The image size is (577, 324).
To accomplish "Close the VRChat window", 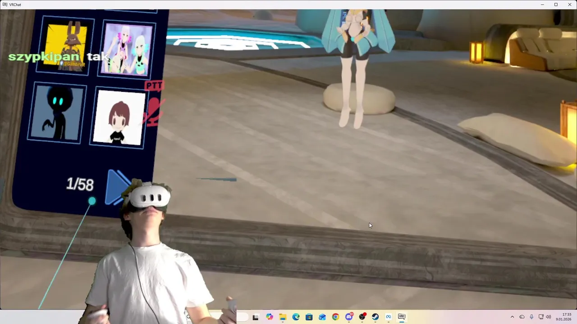I will [569, 4].
